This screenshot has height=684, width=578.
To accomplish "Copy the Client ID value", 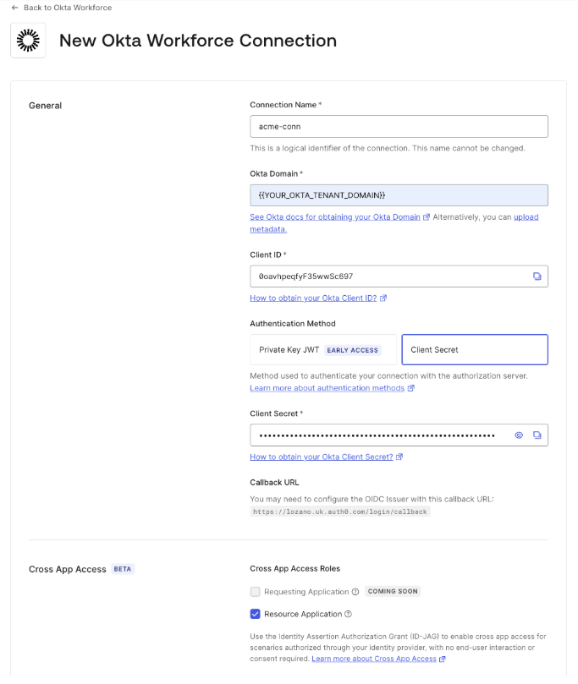I will (x=537, y=276).
